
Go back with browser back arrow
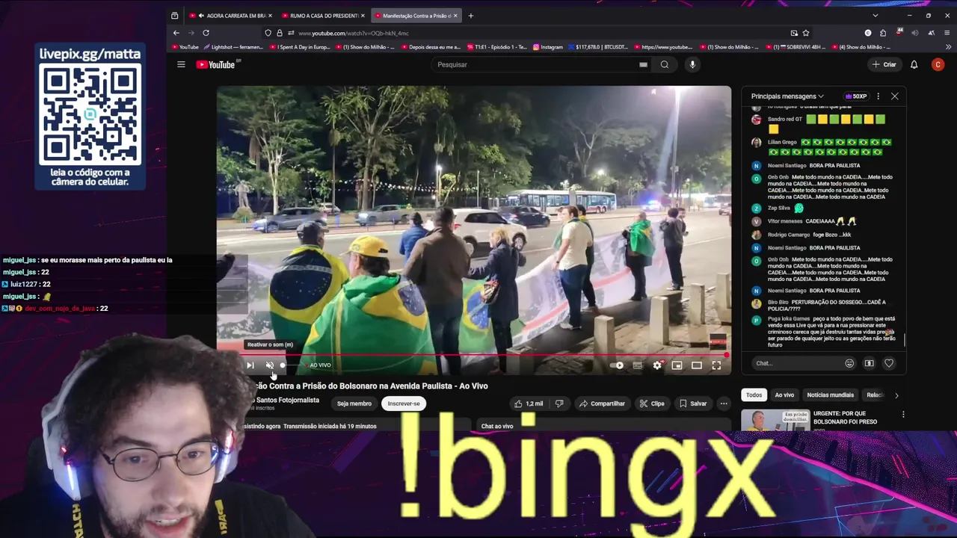176,33
